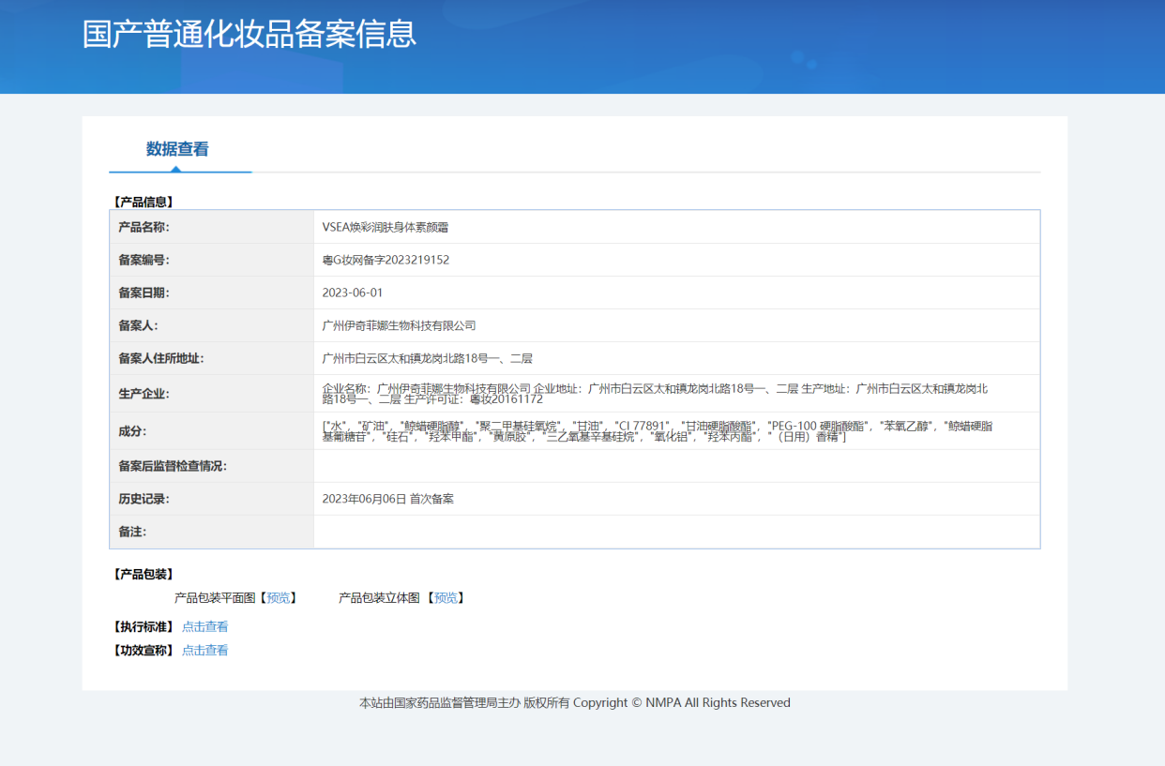Click the 生产企业 row label

pos(144,394)
